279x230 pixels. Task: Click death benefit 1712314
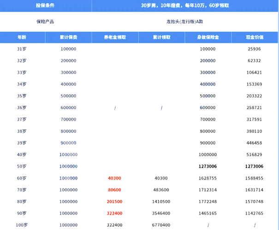click(208, 190)
